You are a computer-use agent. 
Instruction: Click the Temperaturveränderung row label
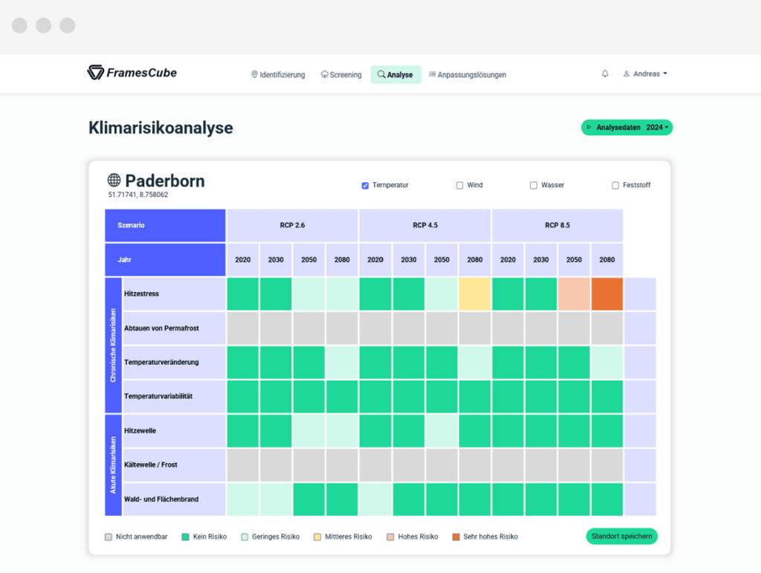click(174, 363)
